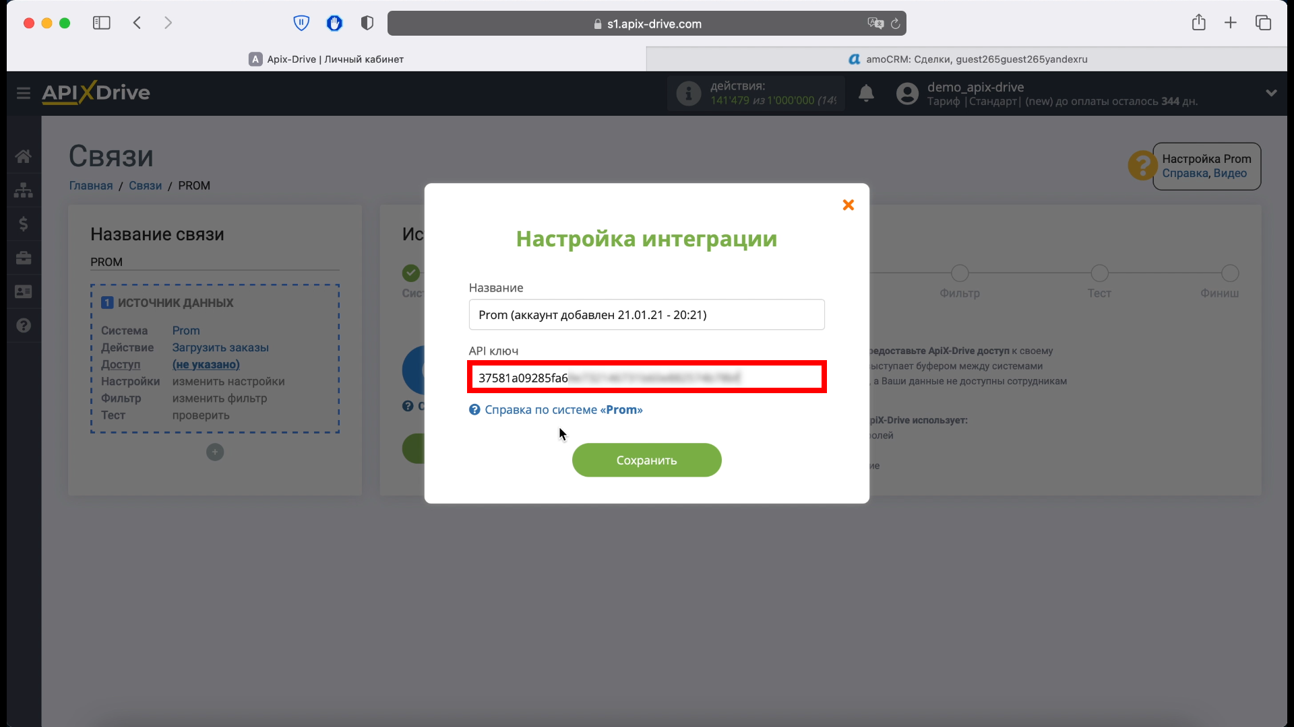Close the integration settings dialog

click(x=849, y=205)
